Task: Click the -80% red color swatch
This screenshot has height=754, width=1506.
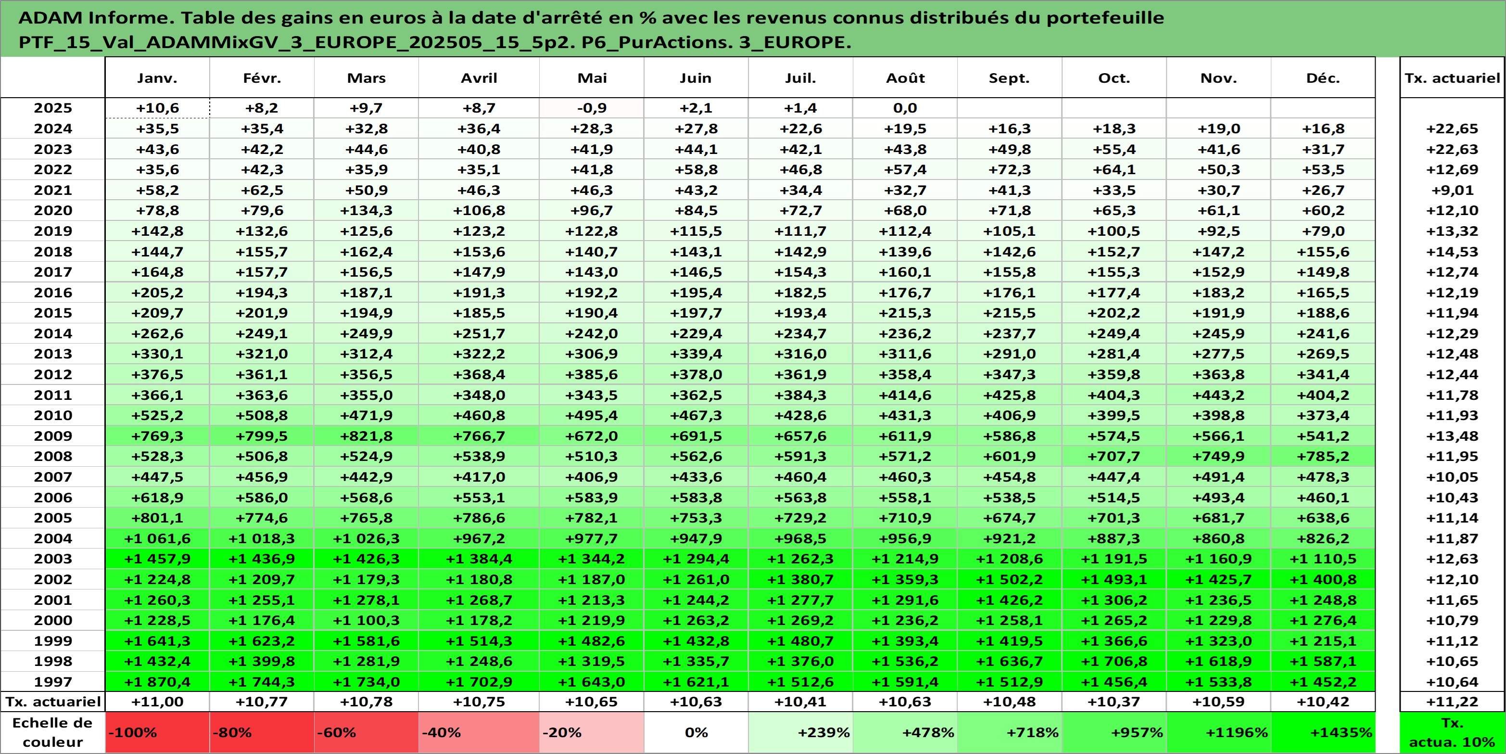Action: (x=262, y=732)
